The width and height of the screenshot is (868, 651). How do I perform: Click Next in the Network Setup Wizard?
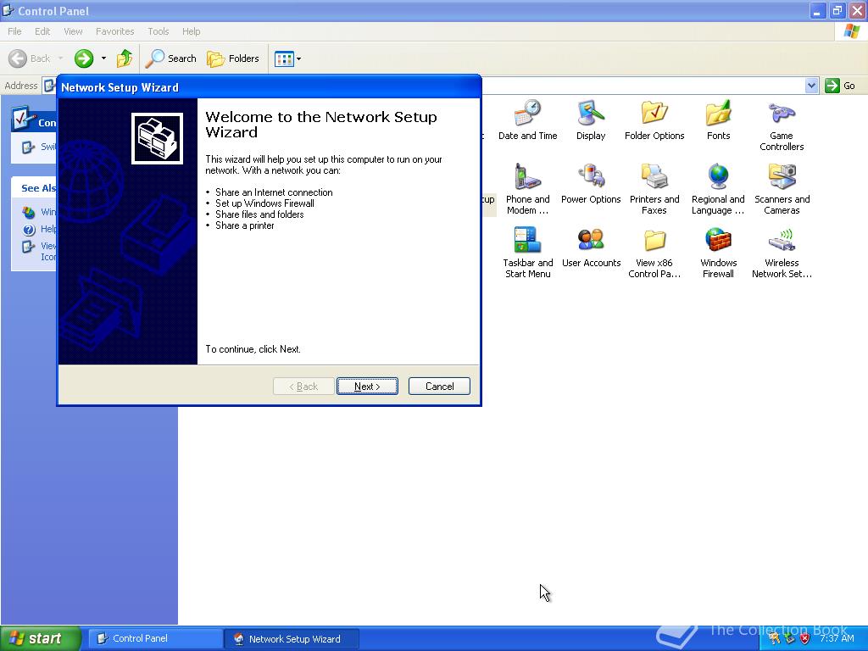click(x=367, y=386)
